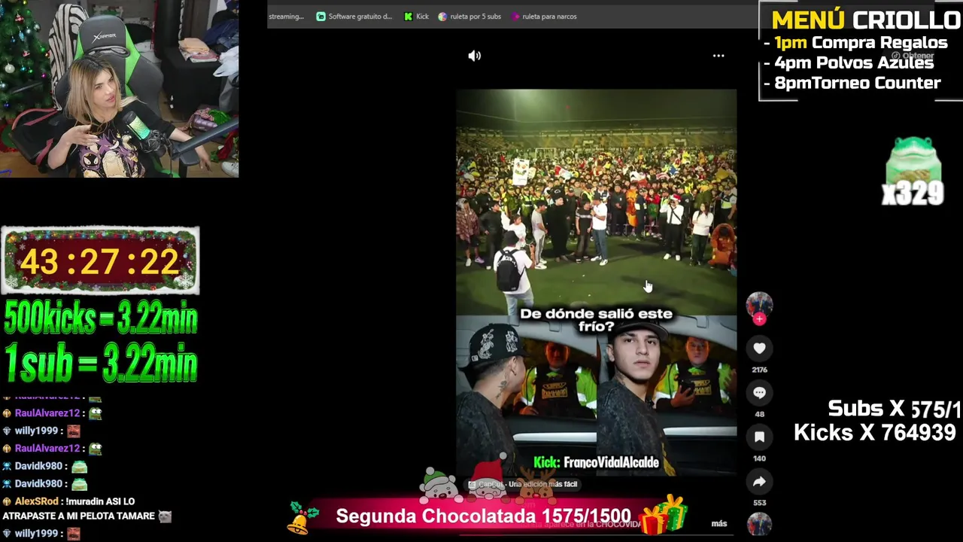Click the CapCut 'Una edición más fácil' tag
The image size is (963, 542).
523,484
